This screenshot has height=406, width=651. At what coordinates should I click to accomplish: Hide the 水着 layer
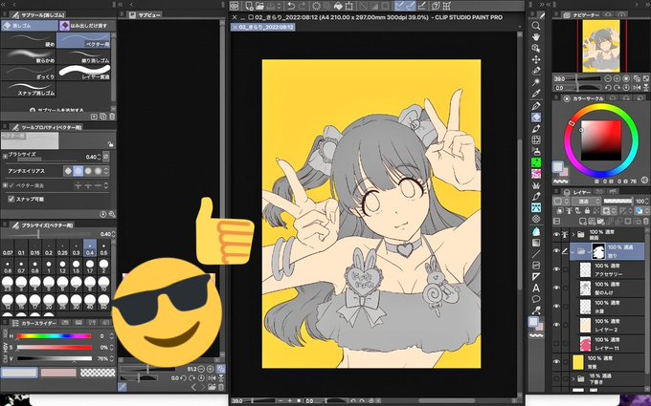(x=556, y=307)
